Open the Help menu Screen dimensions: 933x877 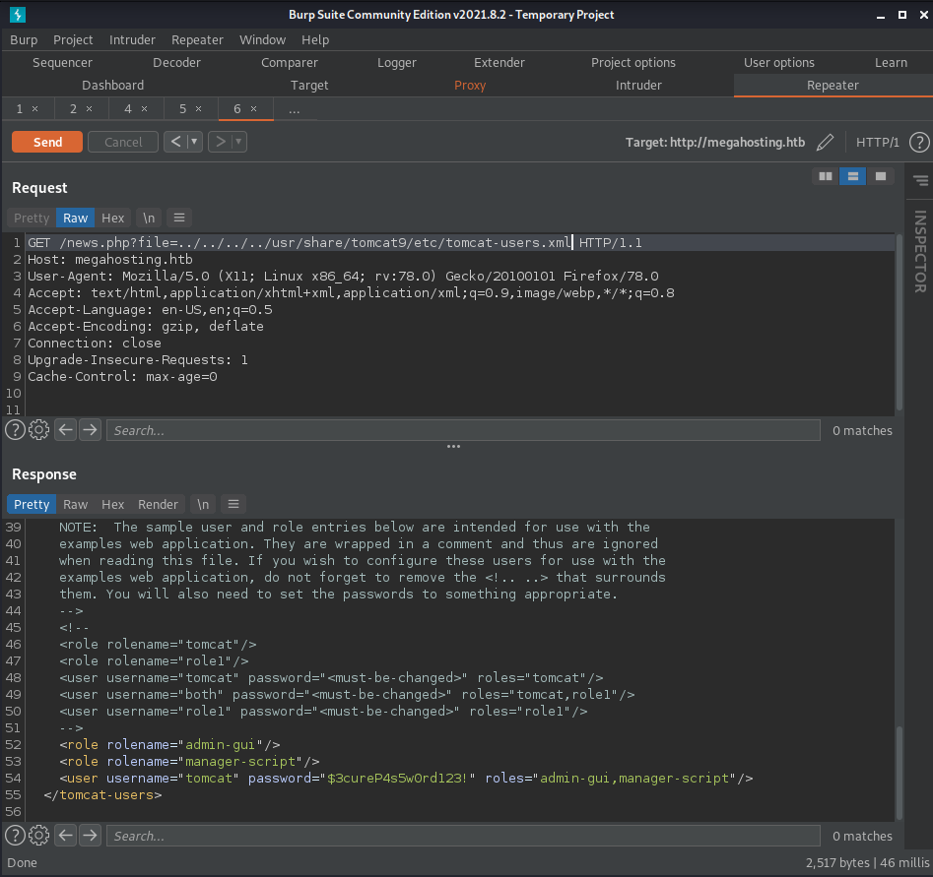click(315, 39)
